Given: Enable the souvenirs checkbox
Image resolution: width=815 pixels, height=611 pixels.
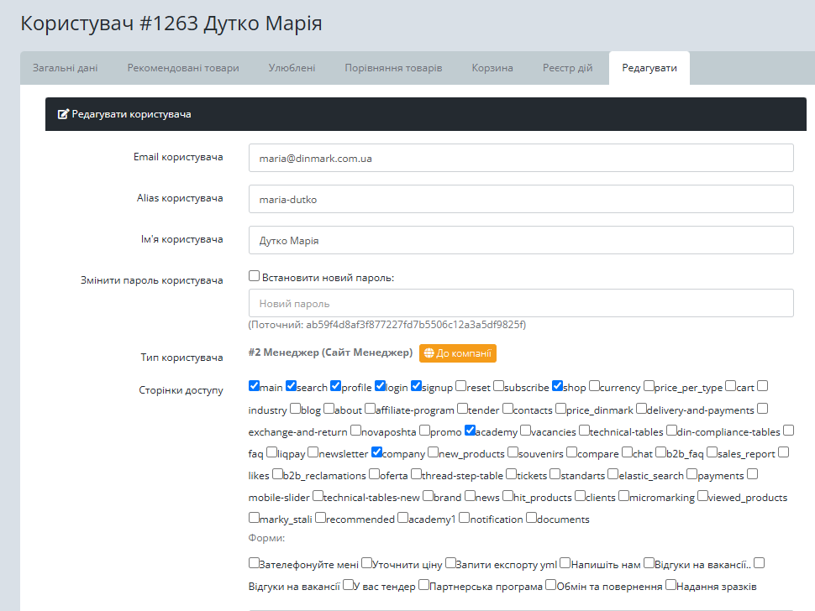Looking at the screenshot, I should (513, 452).
